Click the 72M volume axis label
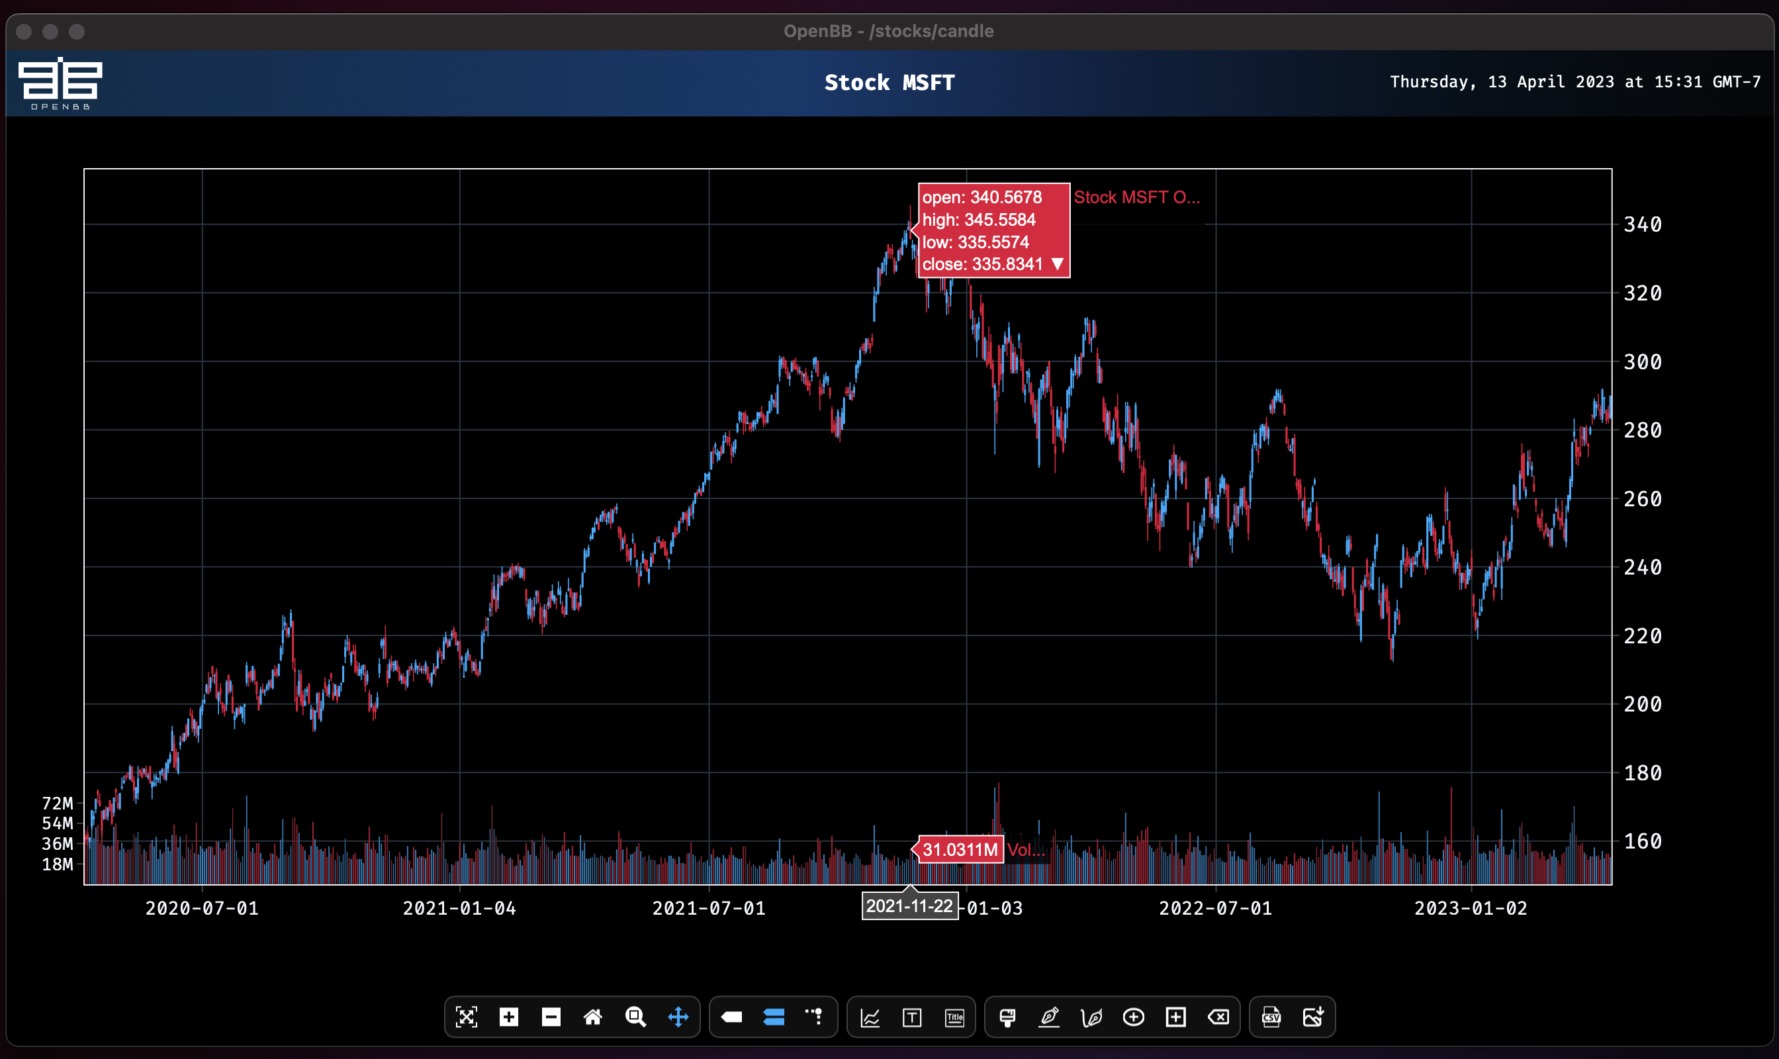 [57, 803]
